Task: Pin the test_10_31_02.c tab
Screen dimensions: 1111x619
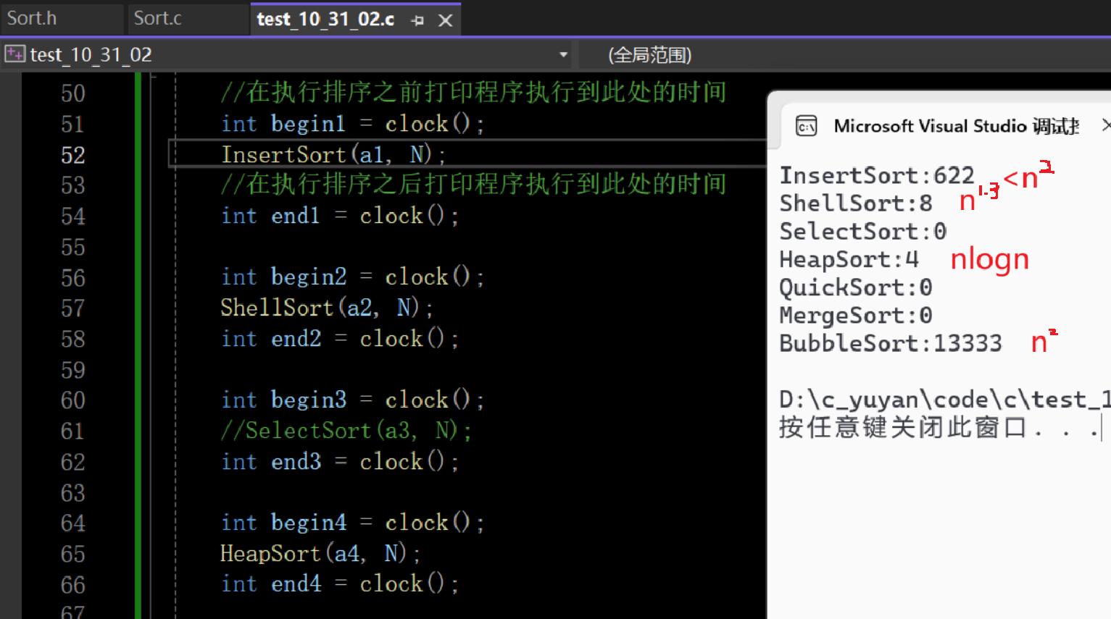Action: (417, 20)
